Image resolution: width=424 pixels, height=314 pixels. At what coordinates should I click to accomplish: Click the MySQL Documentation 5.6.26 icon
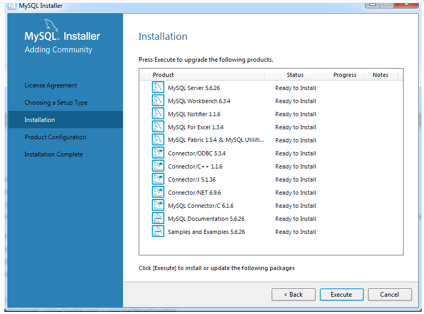[x=158, y=219]
